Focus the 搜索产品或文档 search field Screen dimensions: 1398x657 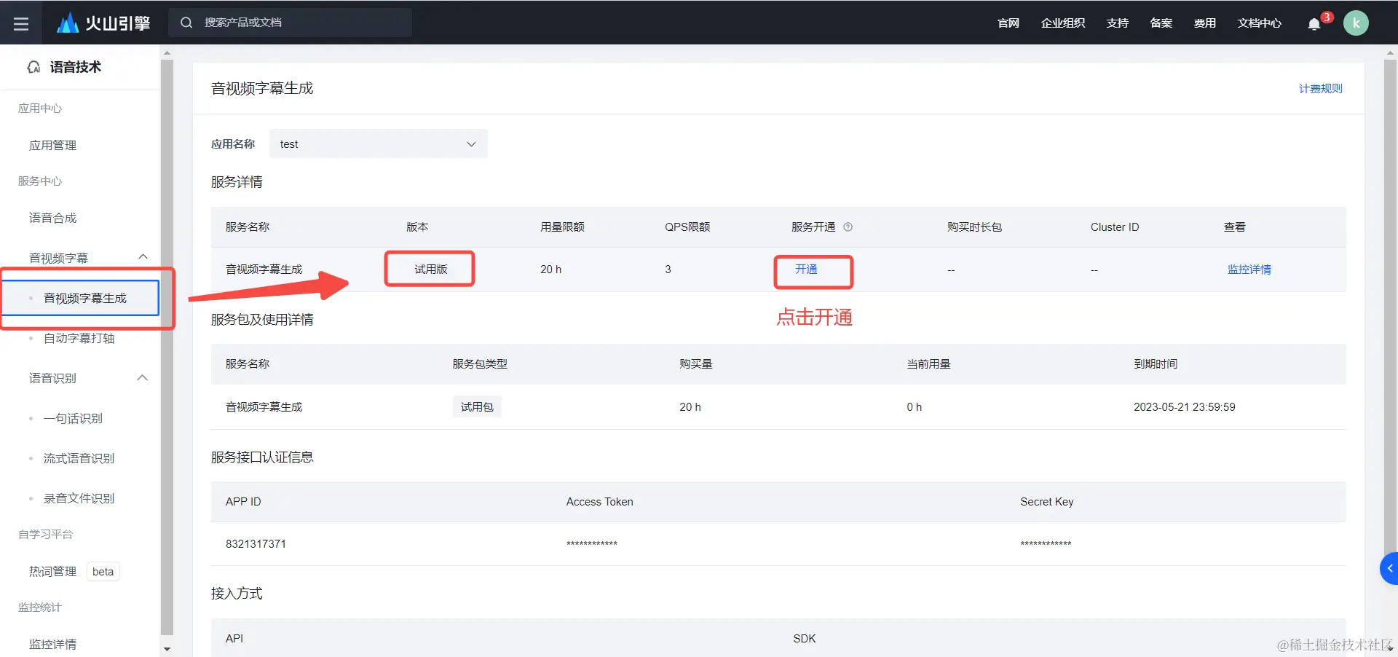pos(290,23)
